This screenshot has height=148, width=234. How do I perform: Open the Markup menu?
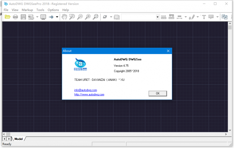click(27, 10)
